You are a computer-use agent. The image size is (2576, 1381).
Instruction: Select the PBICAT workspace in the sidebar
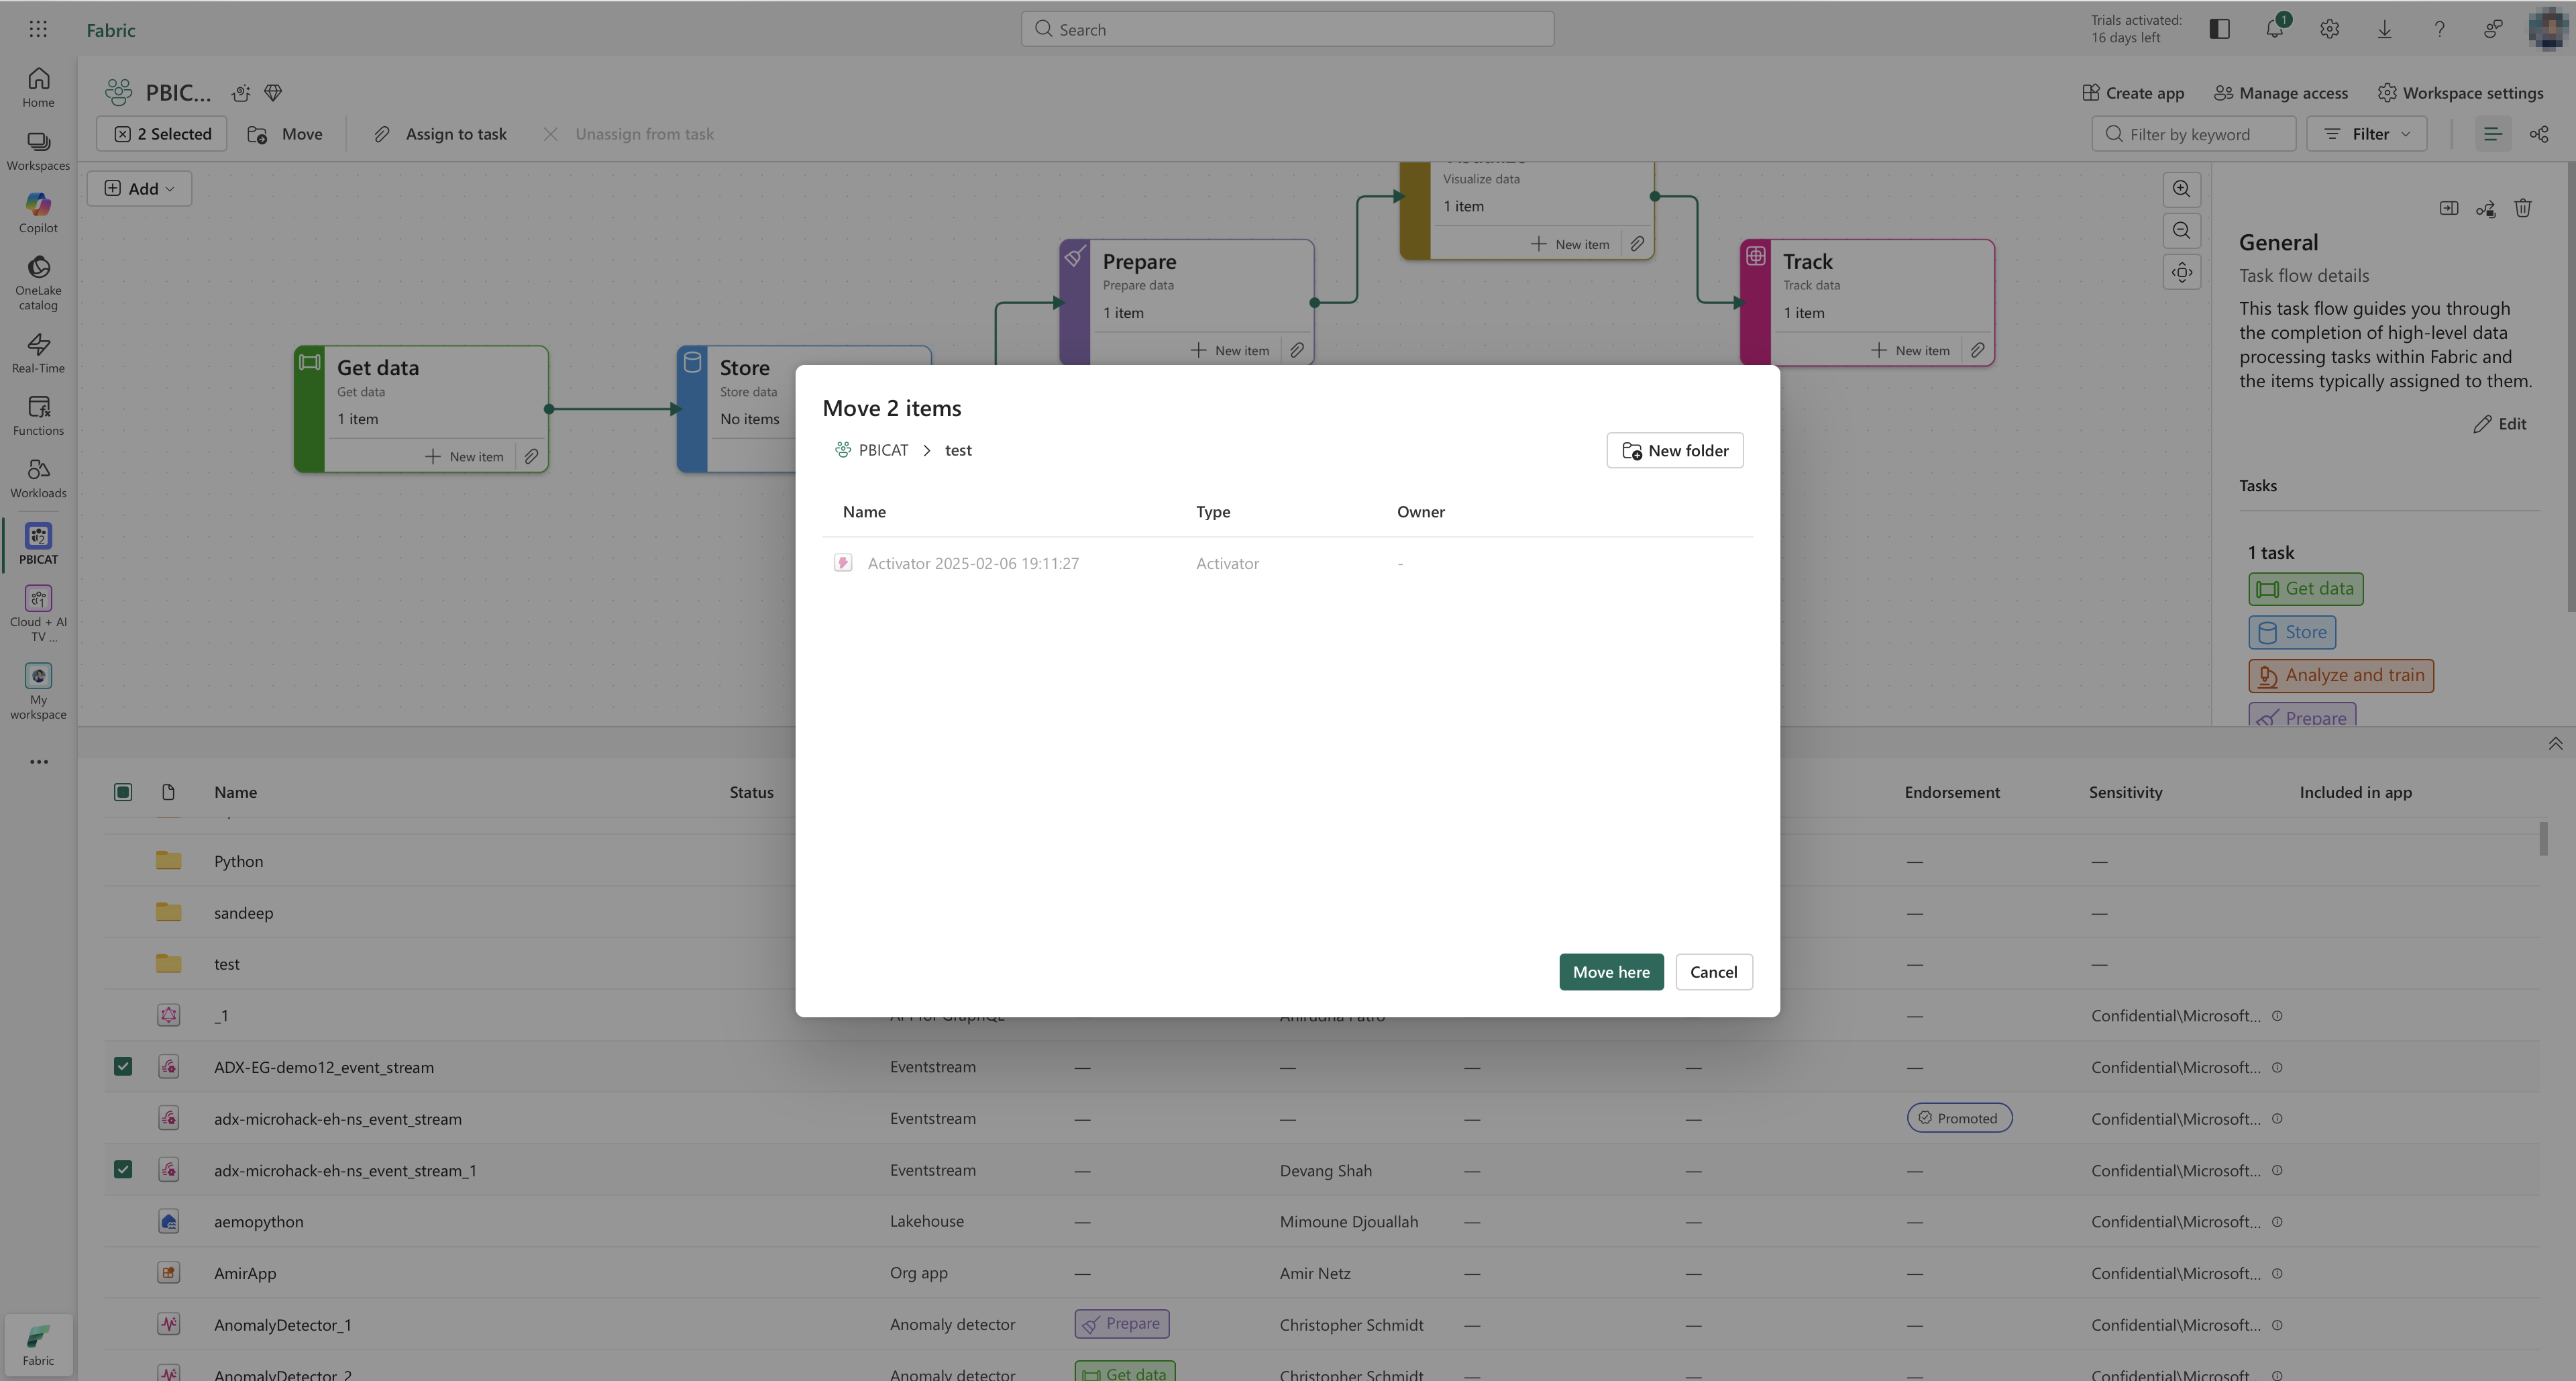coord(38,544)
